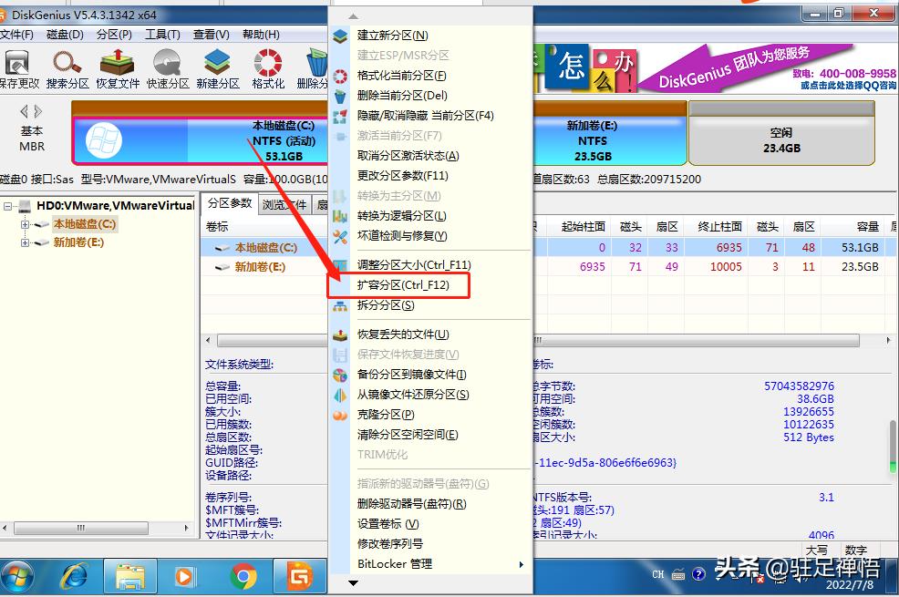Image resolution: width=899 pixels, height=597 pixels.
Task: Launch Internet Explorer from the taskbar
Action: [x=74, y=576]
